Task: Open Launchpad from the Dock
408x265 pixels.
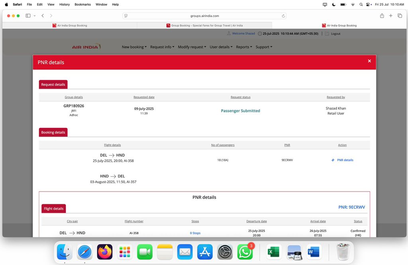Action: (x=125, y=252)
